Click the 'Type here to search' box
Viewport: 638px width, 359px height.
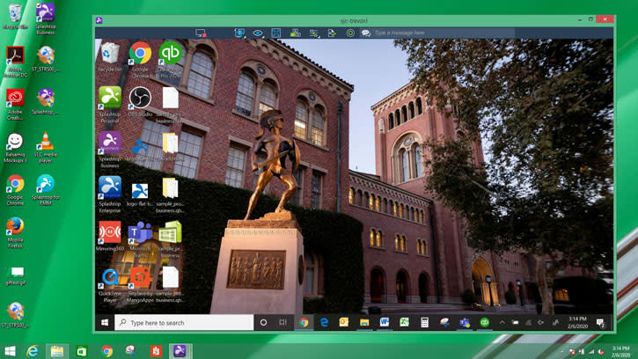(183, 323)
